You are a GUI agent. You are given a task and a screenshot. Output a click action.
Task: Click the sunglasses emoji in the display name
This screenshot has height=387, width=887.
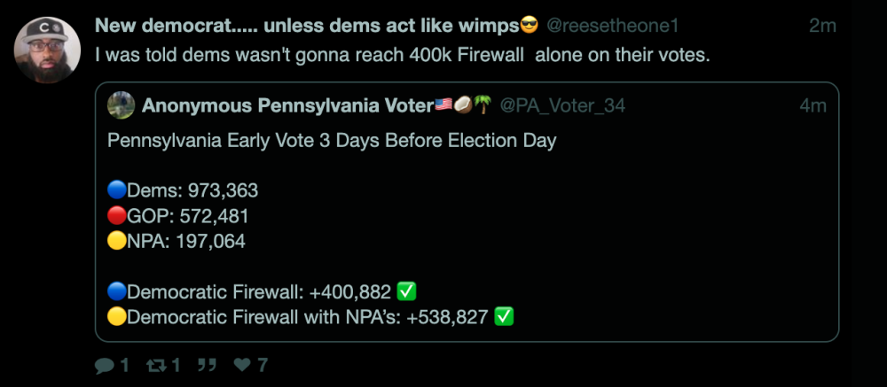[530, 26]
